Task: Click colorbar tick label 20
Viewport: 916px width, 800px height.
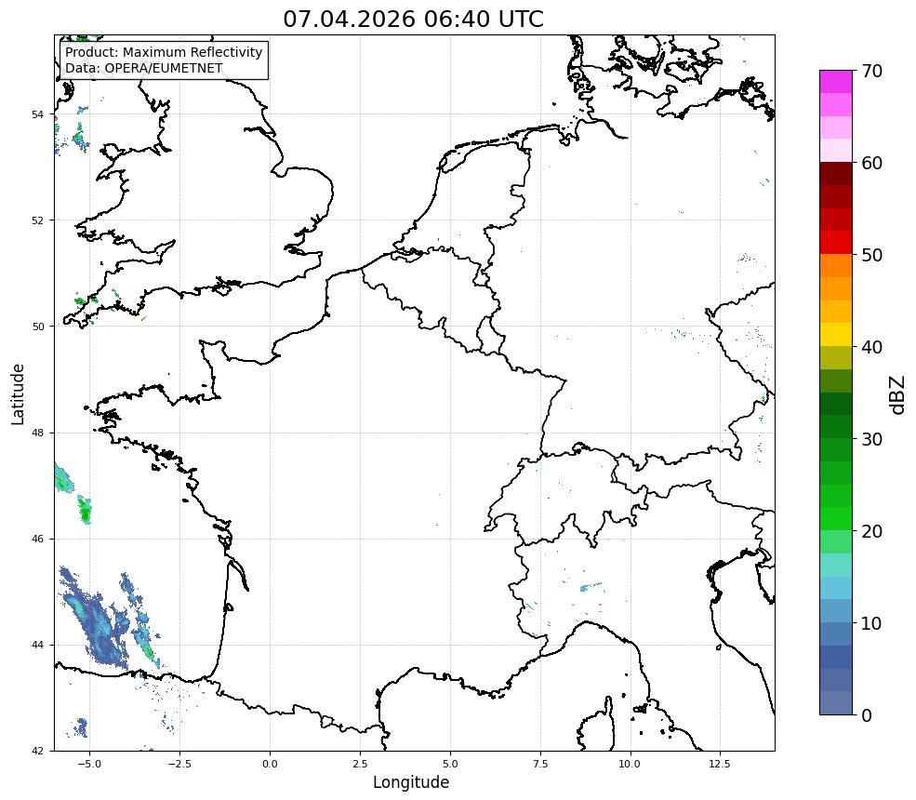Action: [871, 531]
